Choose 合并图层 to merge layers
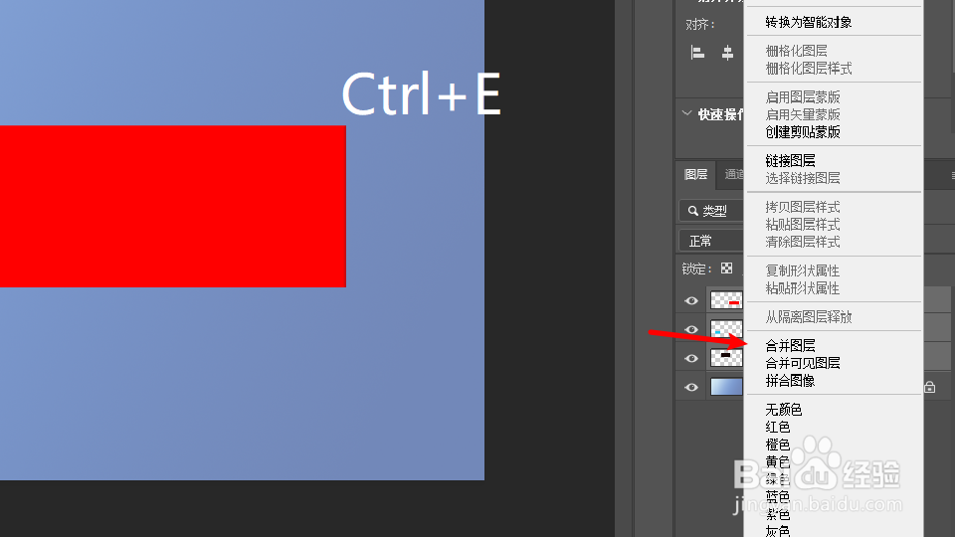Screen dimensions: 955x537 click(790, 346)
